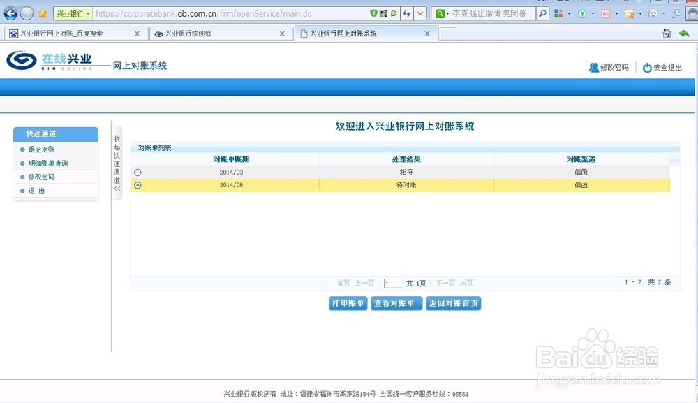Bookmark page with the star icon
The height and width of the screenshot is (403, 698).
coord(43,14)
